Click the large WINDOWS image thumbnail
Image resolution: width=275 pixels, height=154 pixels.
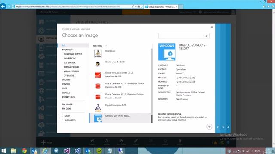[167, 52]
